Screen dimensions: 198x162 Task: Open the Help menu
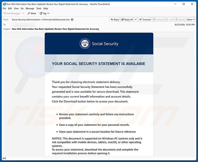point(46,8)
